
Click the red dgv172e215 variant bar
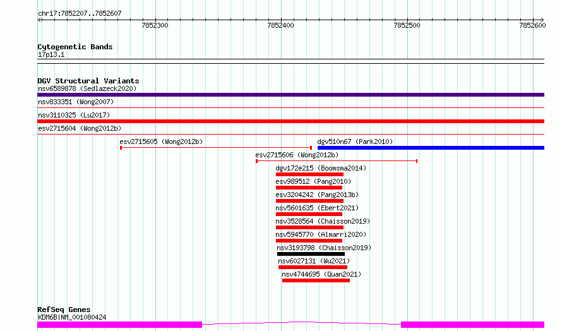[309, 174]
